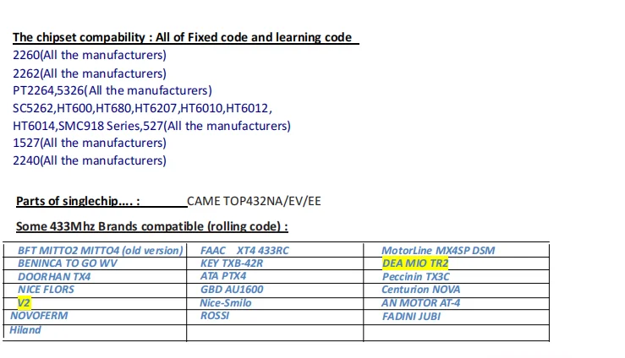The width and height of the screenshot is (625, 358).
Task: Click the Parts of singlechip heading
Action: click(x=78, y=201)
